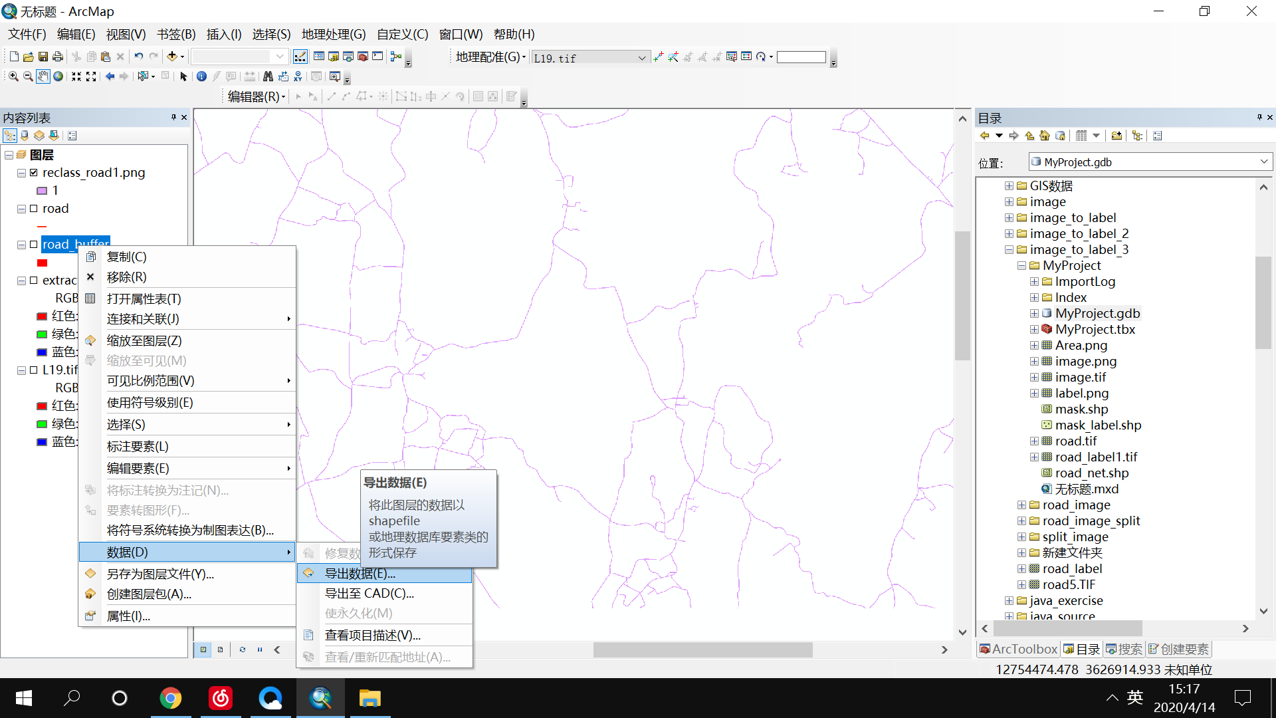The width and height of the screenshot is (1276, 718).
Task: Open Chrome from the taskbar
Action: [171, 698]
